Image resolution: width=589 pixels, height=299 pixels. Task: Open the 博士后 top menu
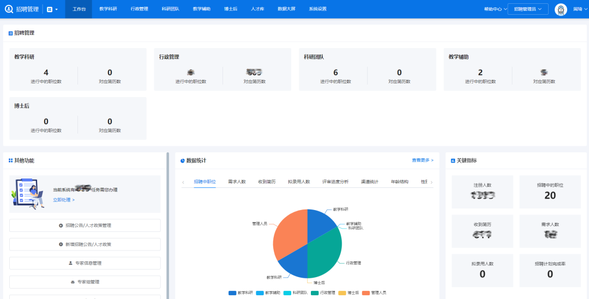coord(231,9)
